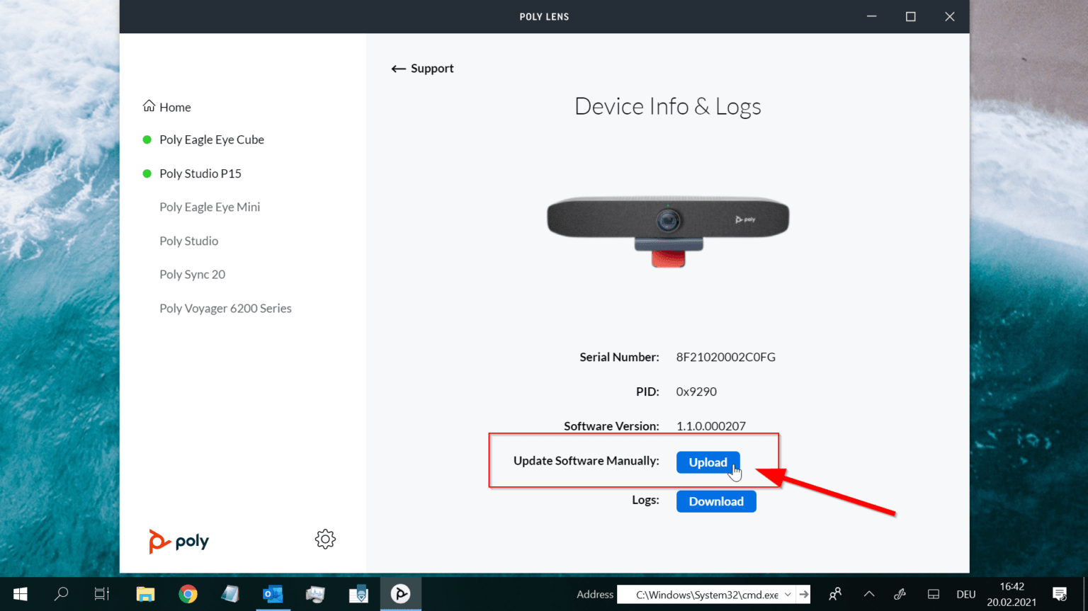1088x611 pixels.
Task: Open the Windows Start menu
Action: tap(20, 594)
